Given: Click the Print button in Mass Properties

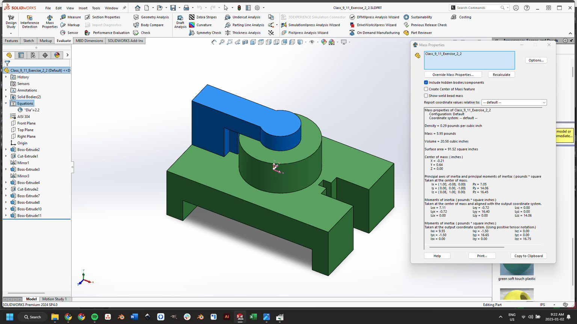Looking at the screenshot, I should coord(482,256).
